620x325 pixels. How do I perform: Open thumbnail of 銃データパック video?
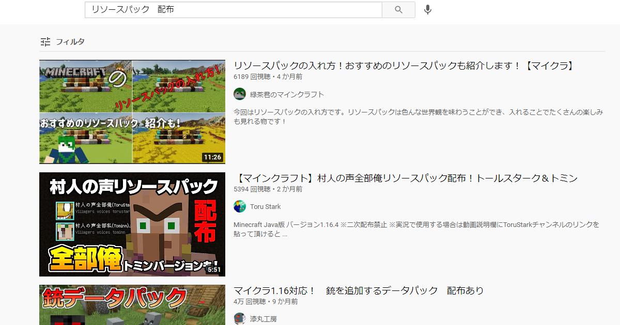pos(132,305)
